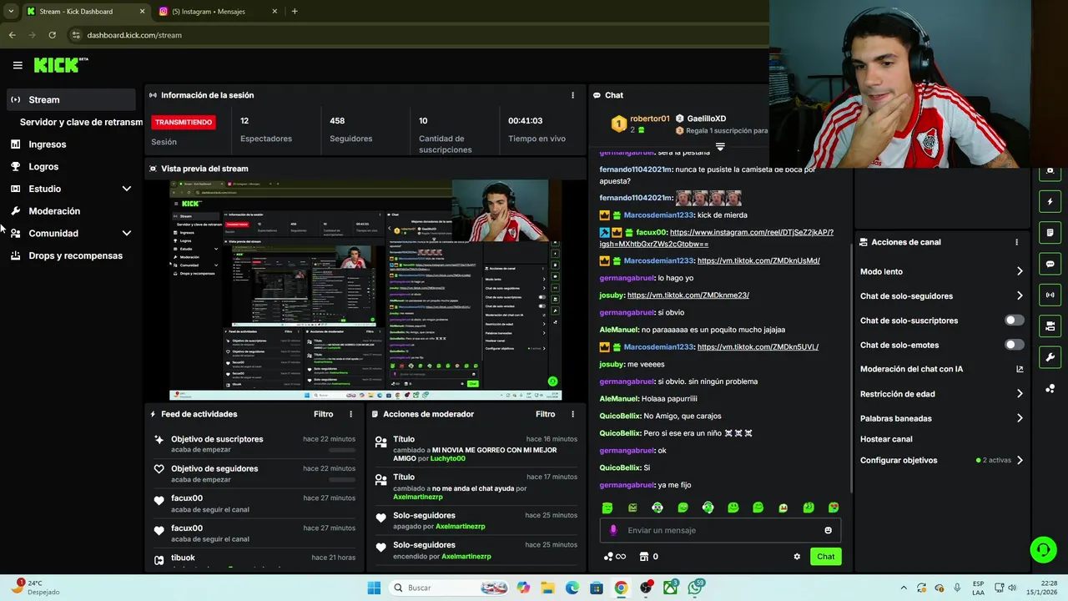
Task: Toggle the Chat de solo-suscriptores switch
Action: (1014, 321)
